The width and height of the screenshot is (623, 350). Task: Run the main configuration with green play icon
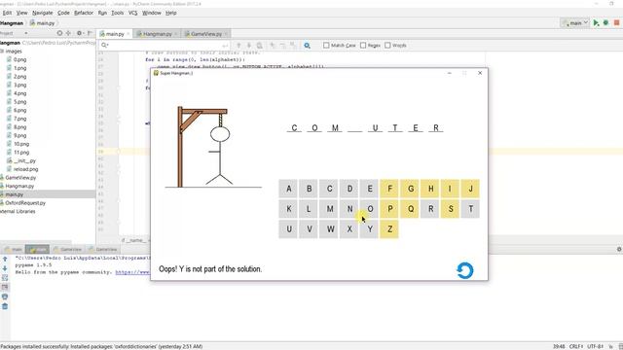596,23
